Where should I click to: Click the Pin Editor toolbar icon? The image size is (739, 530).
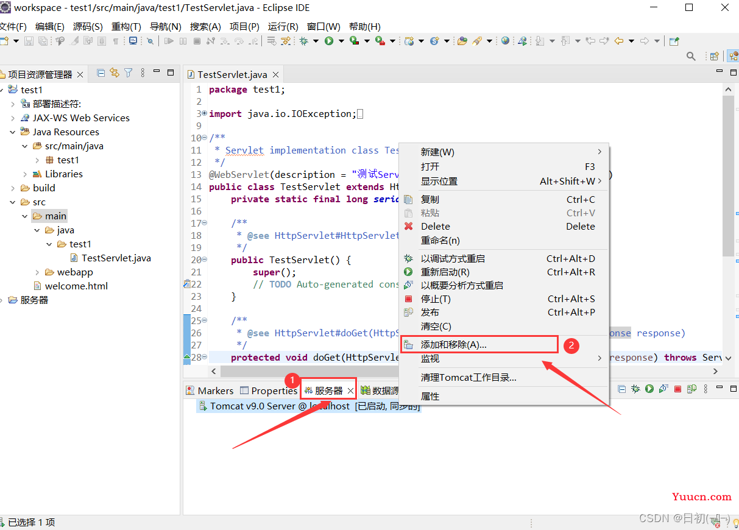674,41
